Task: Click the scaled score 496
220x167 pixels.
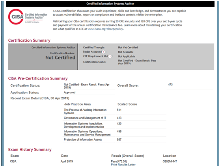Action: 119,132
